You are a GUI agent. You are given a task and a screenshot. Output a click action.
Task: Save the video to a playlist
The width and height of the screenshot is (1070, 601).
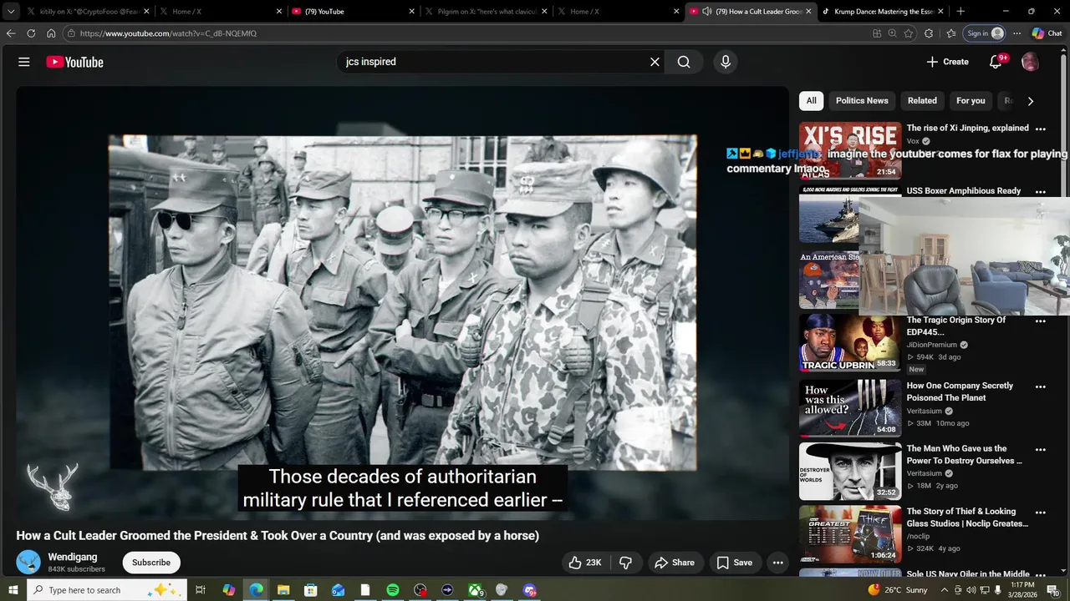(735, 563)
